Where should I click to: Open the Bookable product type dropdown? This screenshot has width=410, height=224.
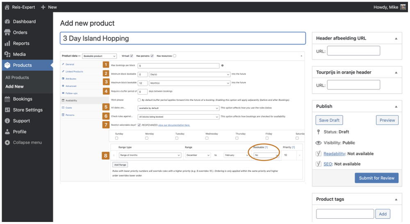(x=99, y=56)
